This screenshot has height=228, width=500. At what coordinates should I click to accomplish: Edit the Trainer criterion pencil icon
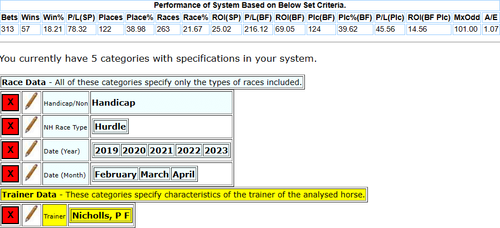31,215
